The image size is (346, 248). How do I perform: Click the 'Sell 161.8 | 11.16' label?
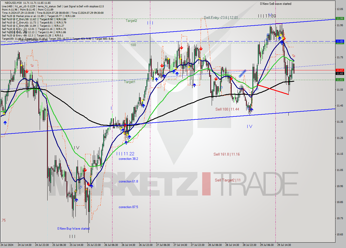[x=227, y=154]
